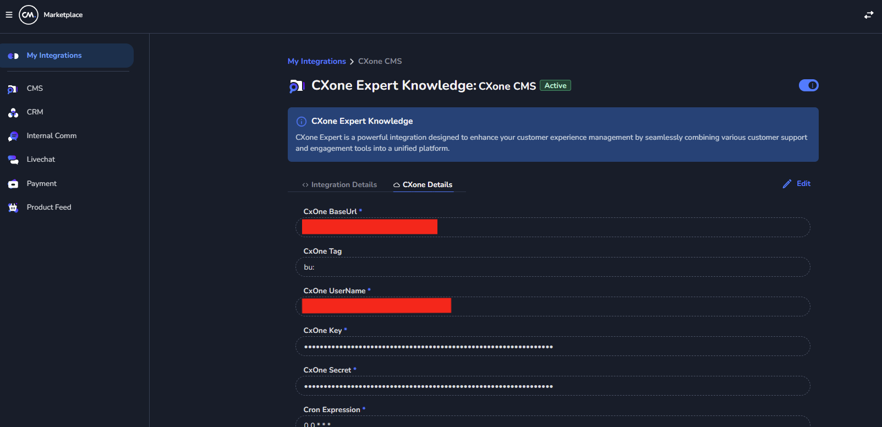882x427 pixels.
Task: Click the CxOne BaseUrl input field
Action: click(553, 227)
